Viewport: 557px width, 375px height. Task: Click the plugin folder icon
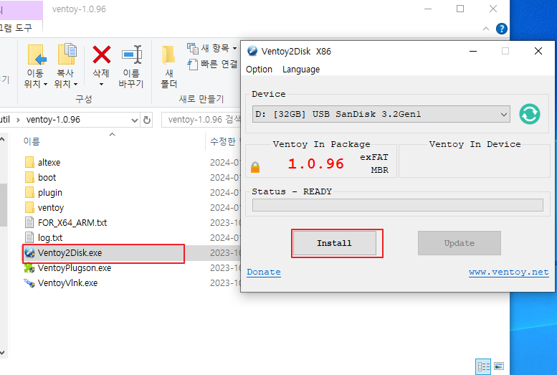click(x=30, y=193)
